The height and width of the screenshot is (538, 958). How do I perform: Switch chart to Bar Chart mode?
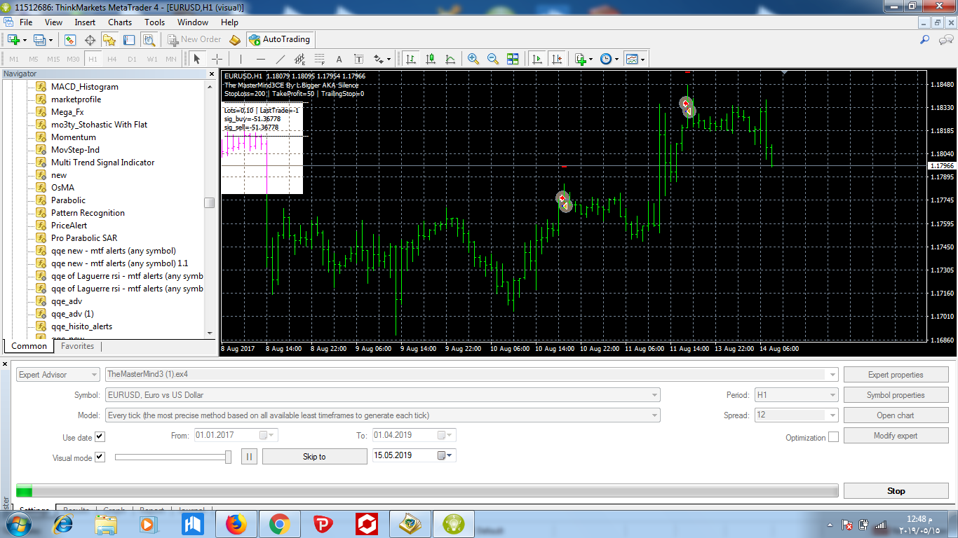point(410,59)
